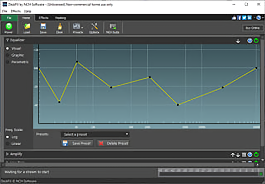Screen dimensions: 265x184
Task: Open dropdown arrow beside ribbon help icon
Action: tap(263, 17)
